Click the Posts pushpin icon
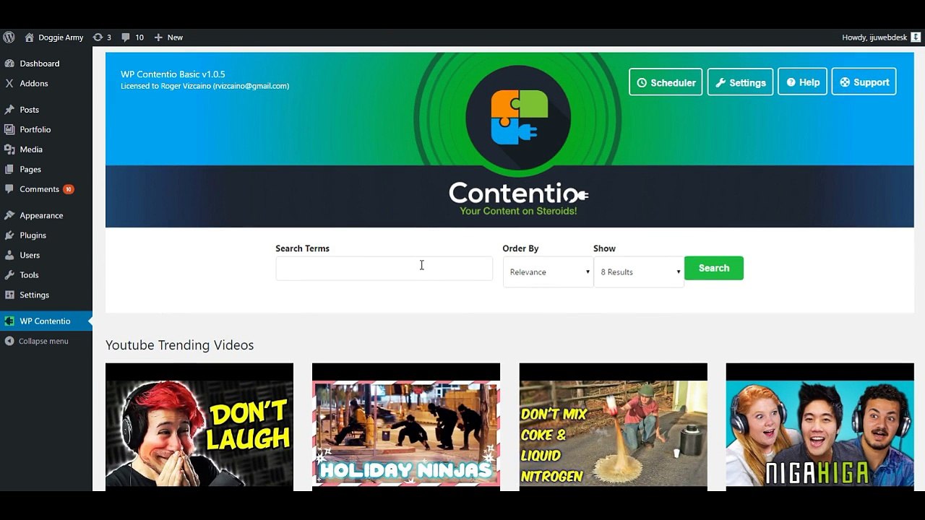 coord(9,110)
